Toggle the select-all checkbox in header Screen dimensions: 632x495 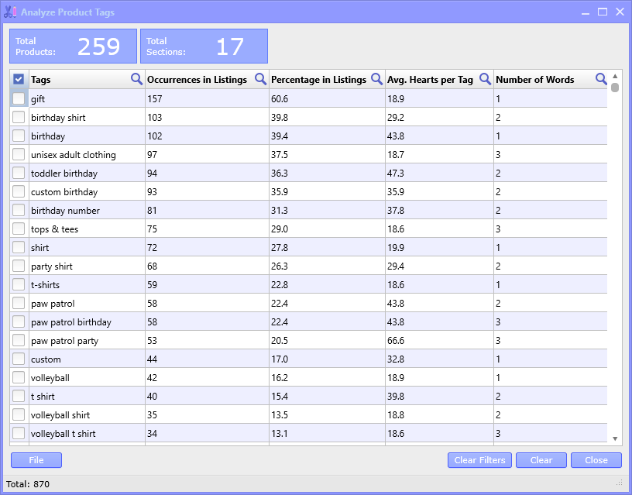click(19, 79)
